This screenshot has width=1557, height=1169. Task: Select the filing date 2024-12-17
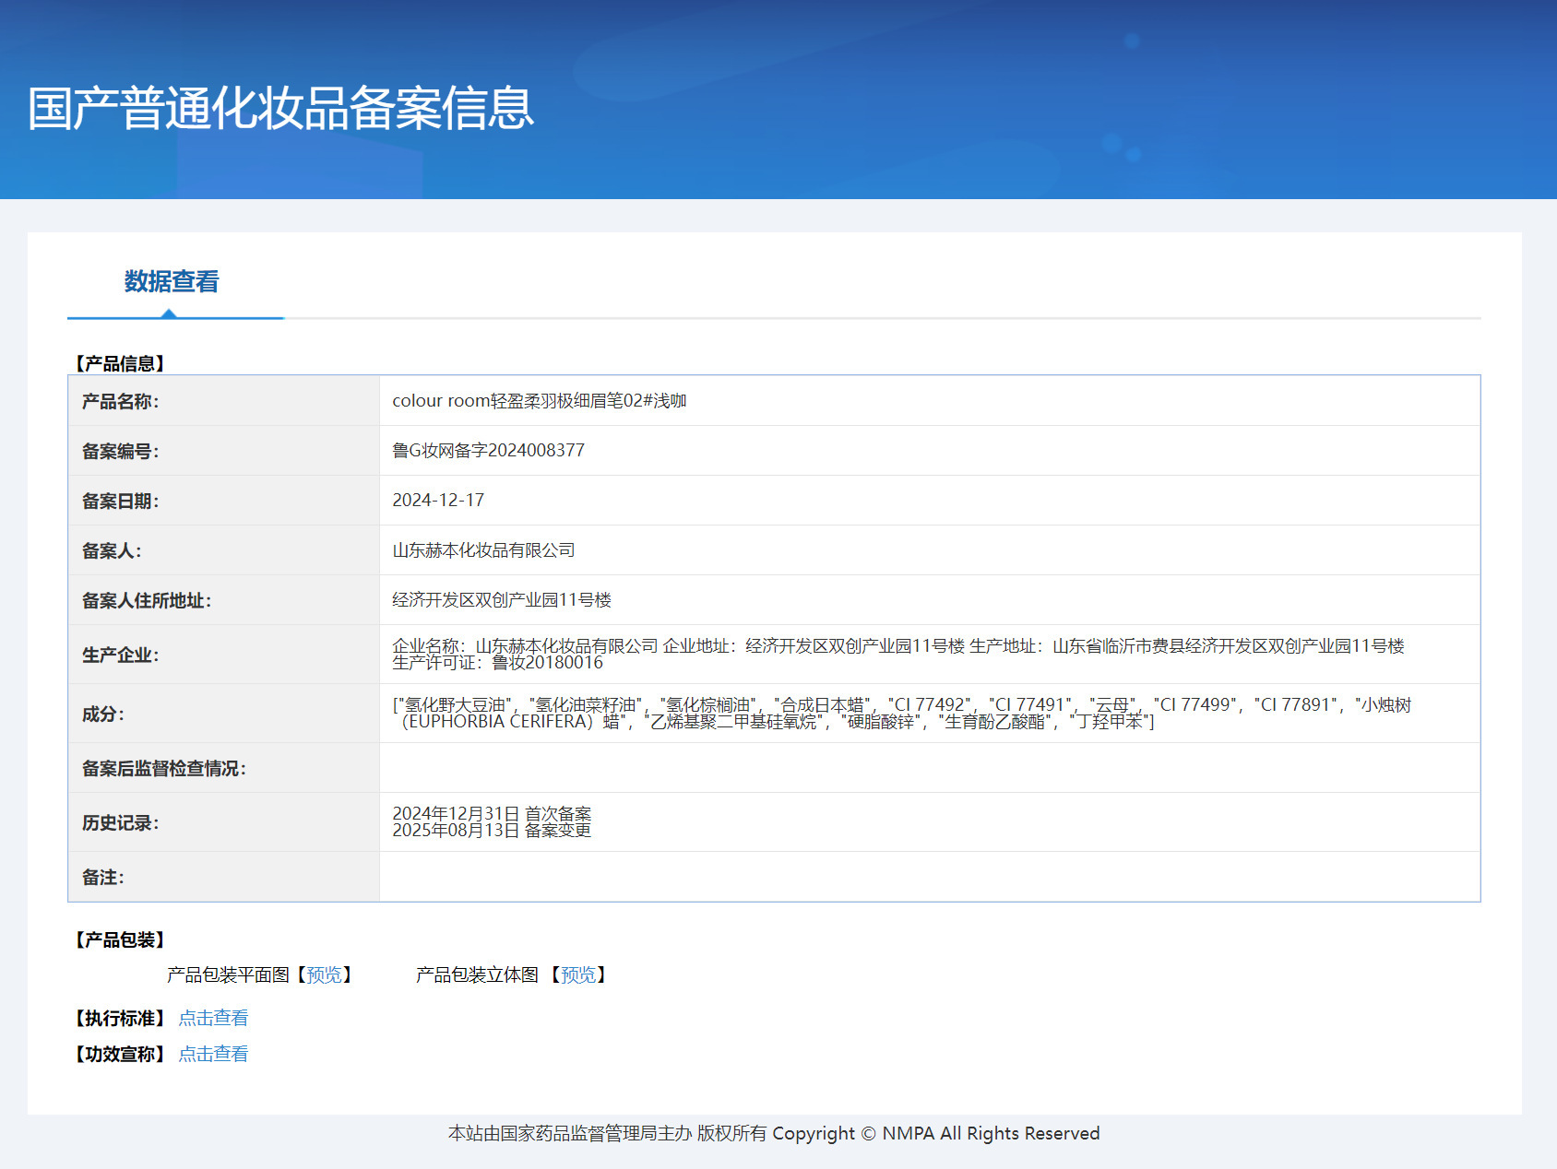coord(438,500)
